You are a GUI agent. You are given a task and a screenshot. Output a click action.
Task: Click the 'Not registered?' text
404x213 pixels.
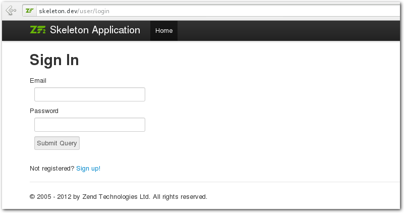[52, 169]
